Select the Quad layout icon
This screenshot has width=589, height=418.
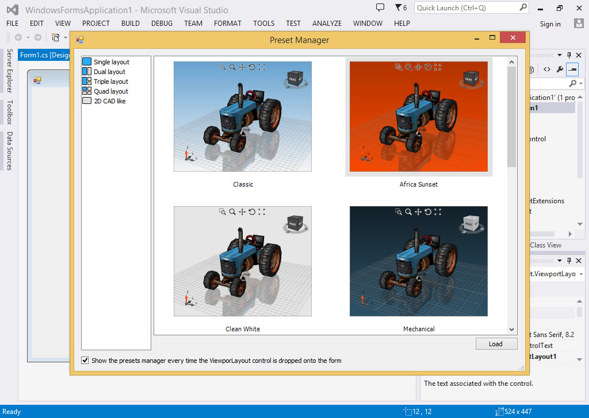click(87, 91)
